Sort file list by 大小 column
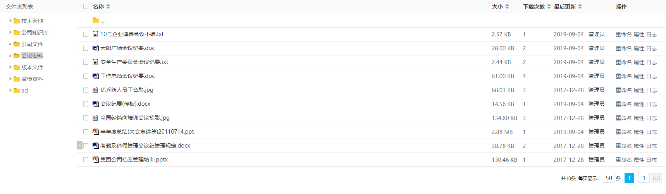 [500, 7]
